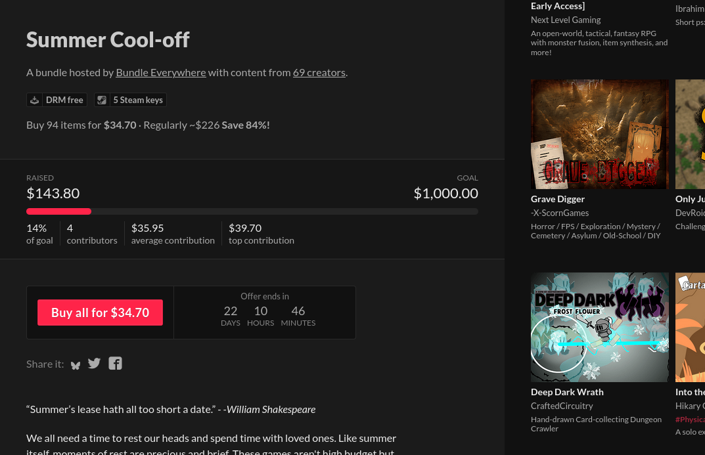This screenshot has height=455, width=705.
Task: Open the game cover right of Grave Digger
Action: tap(691, 134)
